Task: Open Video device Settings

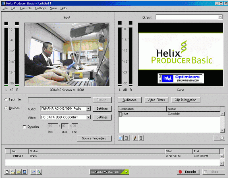Action: pyautogui.click(x=102, y=117)
